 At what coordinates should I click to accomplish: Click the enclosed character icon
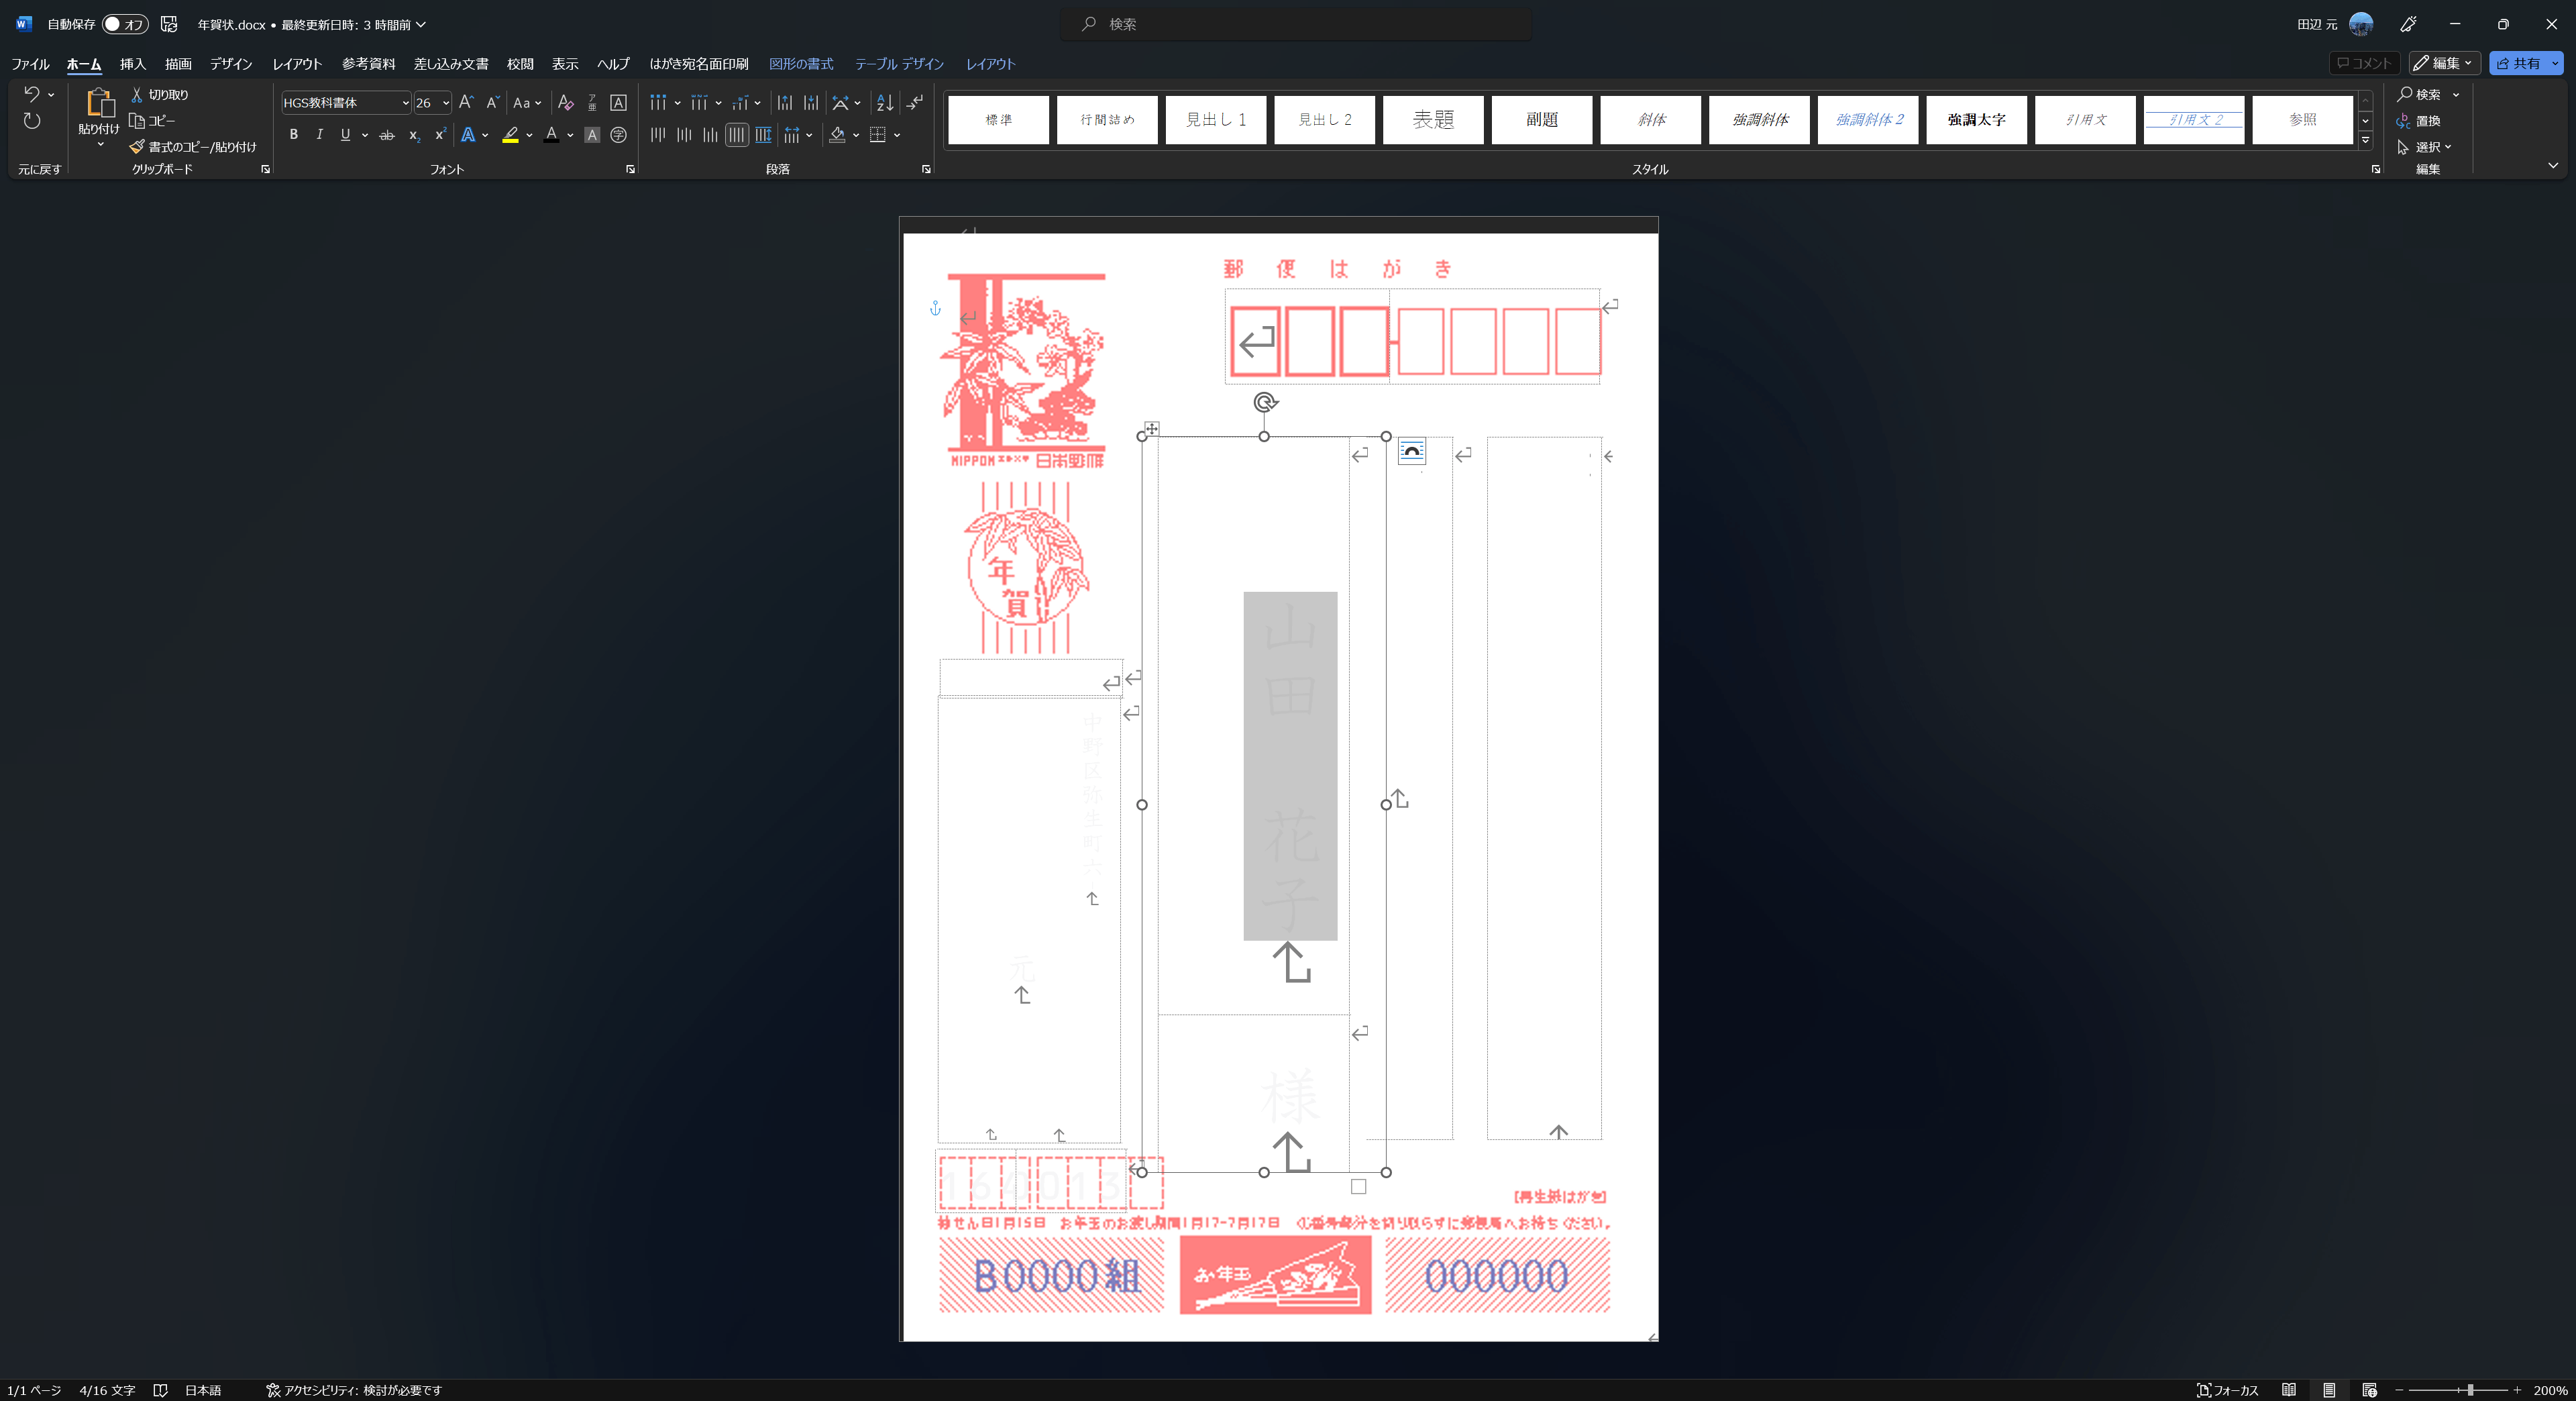[x=618, y=135]
